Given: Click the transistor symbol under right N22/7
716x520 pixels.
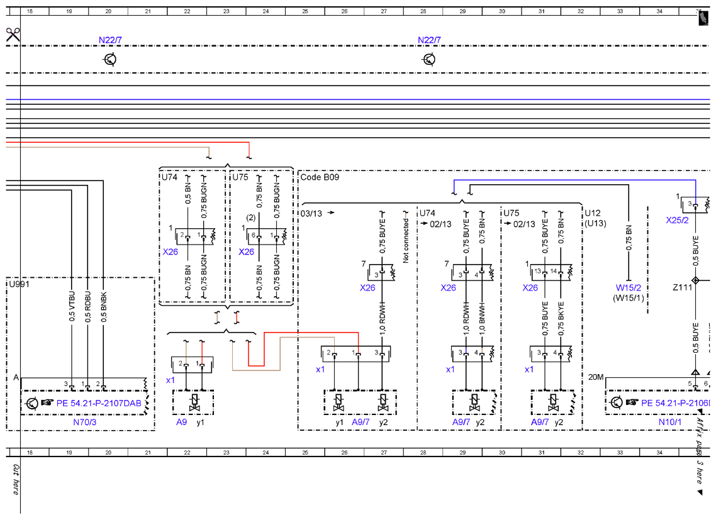Looking at the screenshot, I should 428,59.
